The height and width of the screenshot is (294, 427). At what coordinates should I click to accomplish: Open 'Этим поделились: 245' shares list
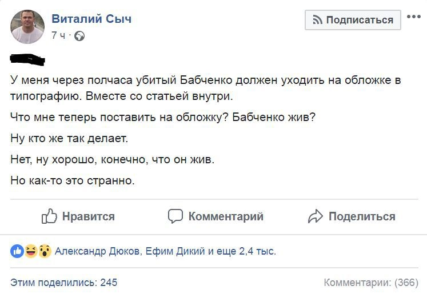[x=64, y=282]
